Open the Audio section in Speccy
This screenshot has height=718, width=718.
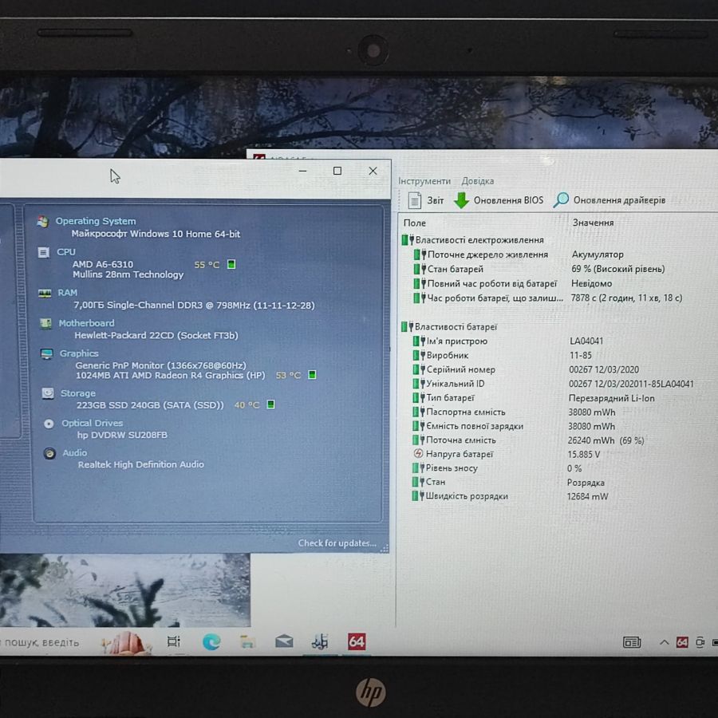(x=75, y=453)
